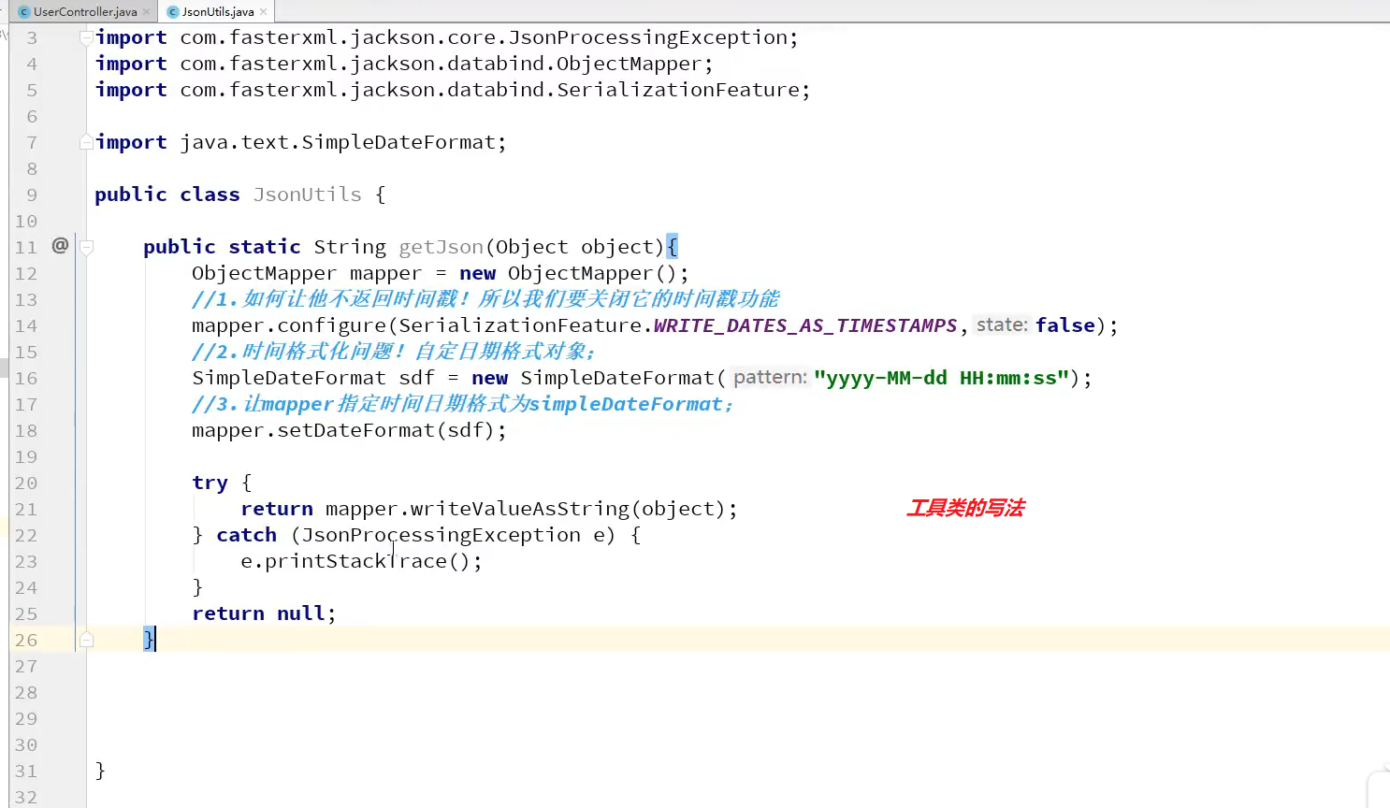Click WRITE_DATES_AS_TIMESTAMPS constant

pos(805,325)
